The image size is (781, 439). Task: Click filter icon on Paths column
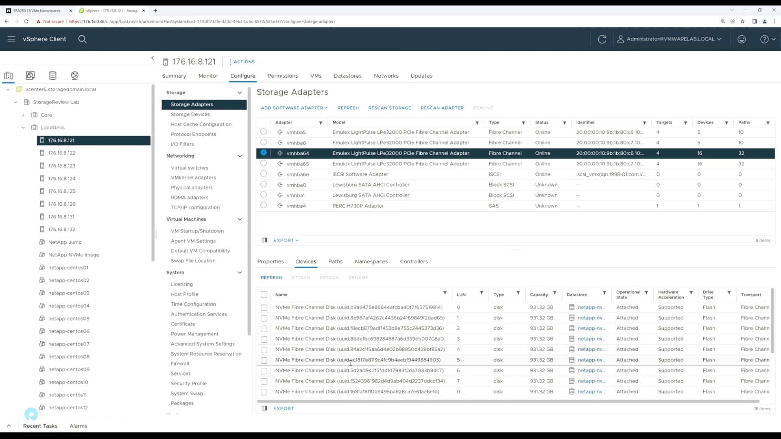768,123
